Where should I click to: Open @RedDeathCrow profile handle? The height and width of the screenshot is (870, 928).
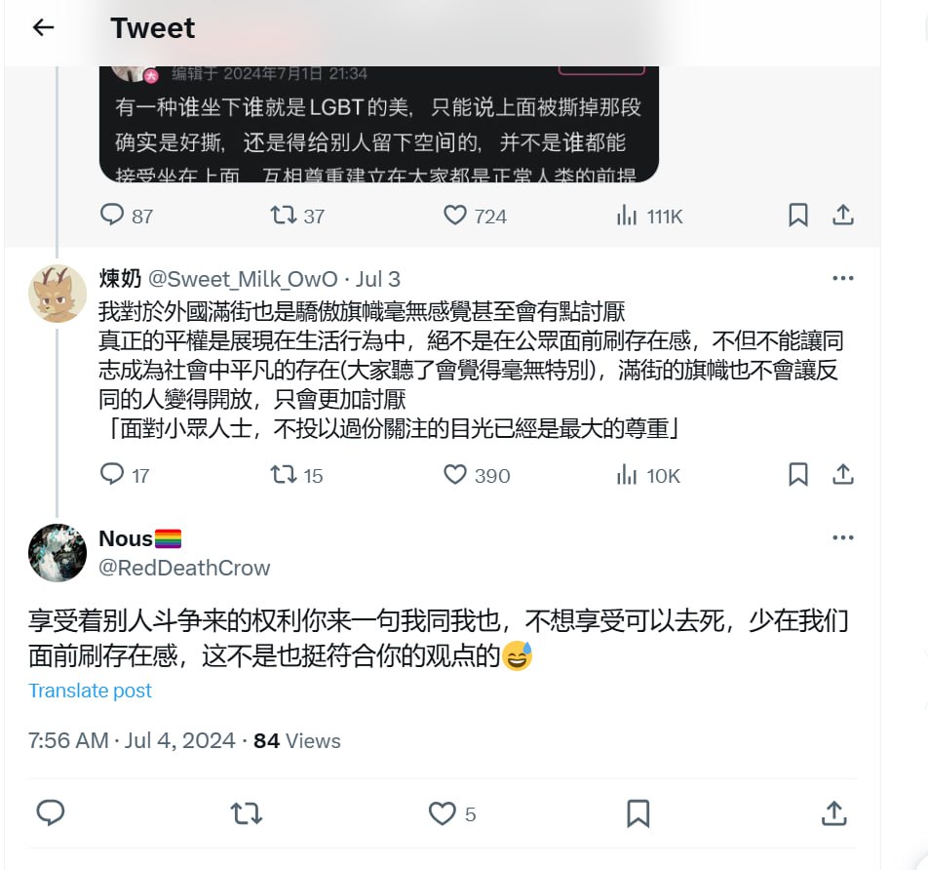pos(184,568)
